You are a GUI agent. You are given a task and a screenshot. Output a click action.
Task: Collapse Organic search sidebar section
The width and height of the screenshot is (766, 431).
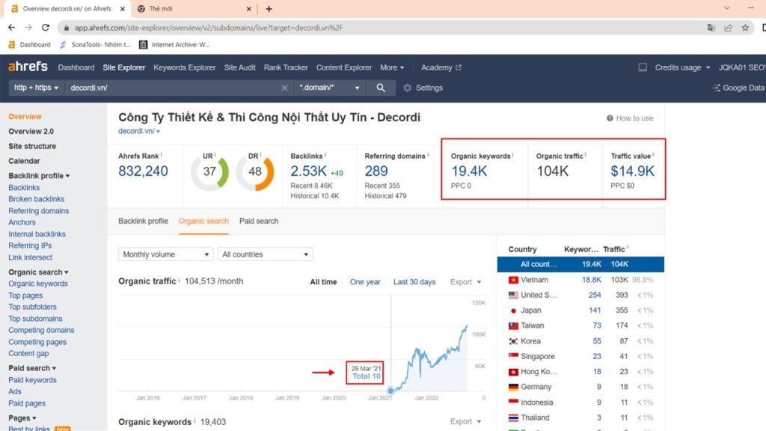pos(38,272)
